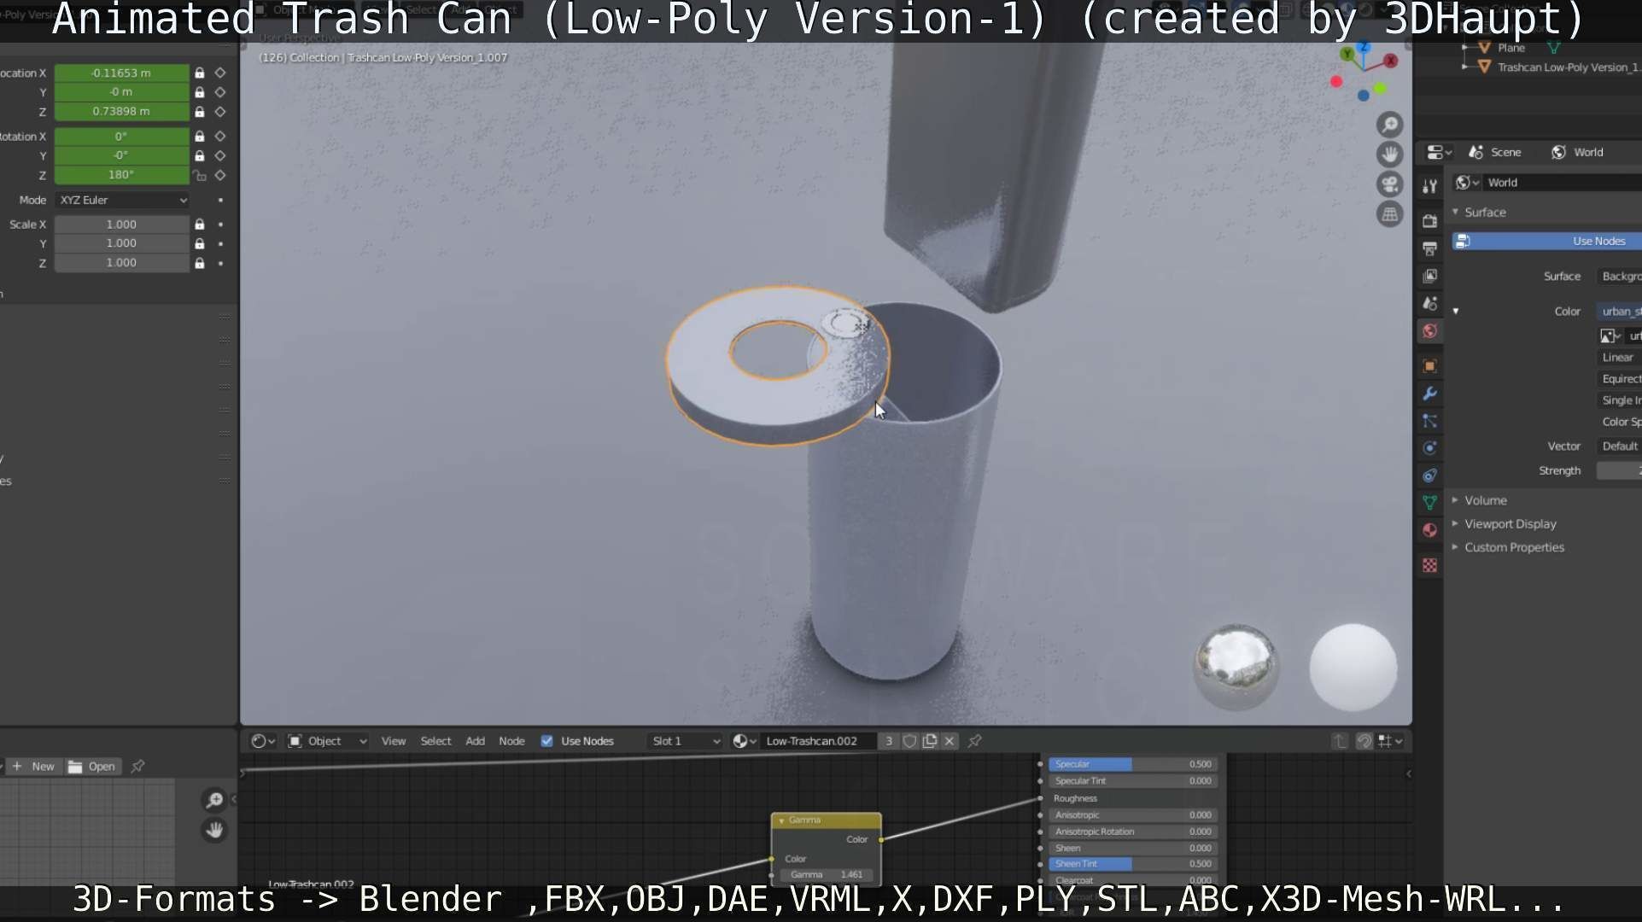Open the Physics properties tab icon
The width and height of the screenshot is (1642, 922).
point(1430,448)
